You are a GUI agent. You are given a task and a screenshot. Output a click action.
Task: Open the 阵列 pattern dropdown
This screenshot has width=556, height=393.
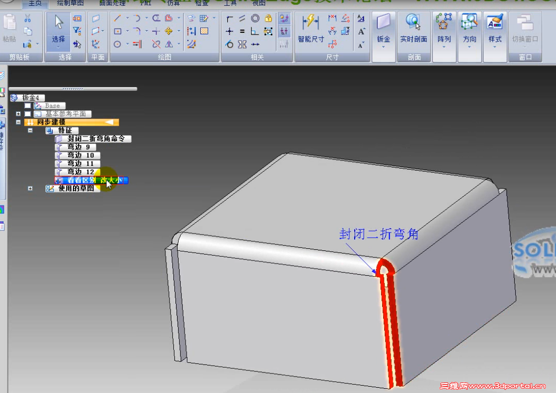443,47
